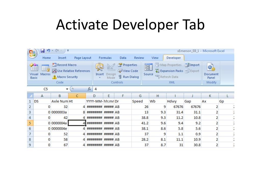The width and height of the screenshot is (261, 196).
Task: Open the Insert controls dropdown
Action: (100, 71)
